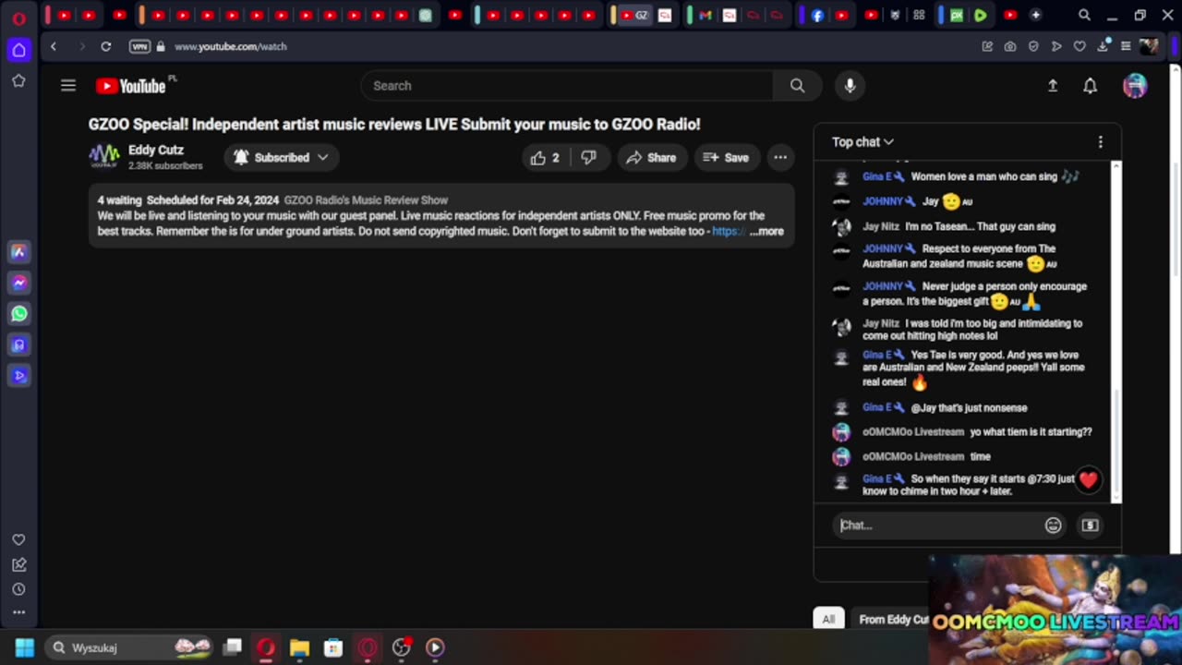The image size is (1182, 665).
Task: Like the video with thumbs up
Action: coord(545,158)
